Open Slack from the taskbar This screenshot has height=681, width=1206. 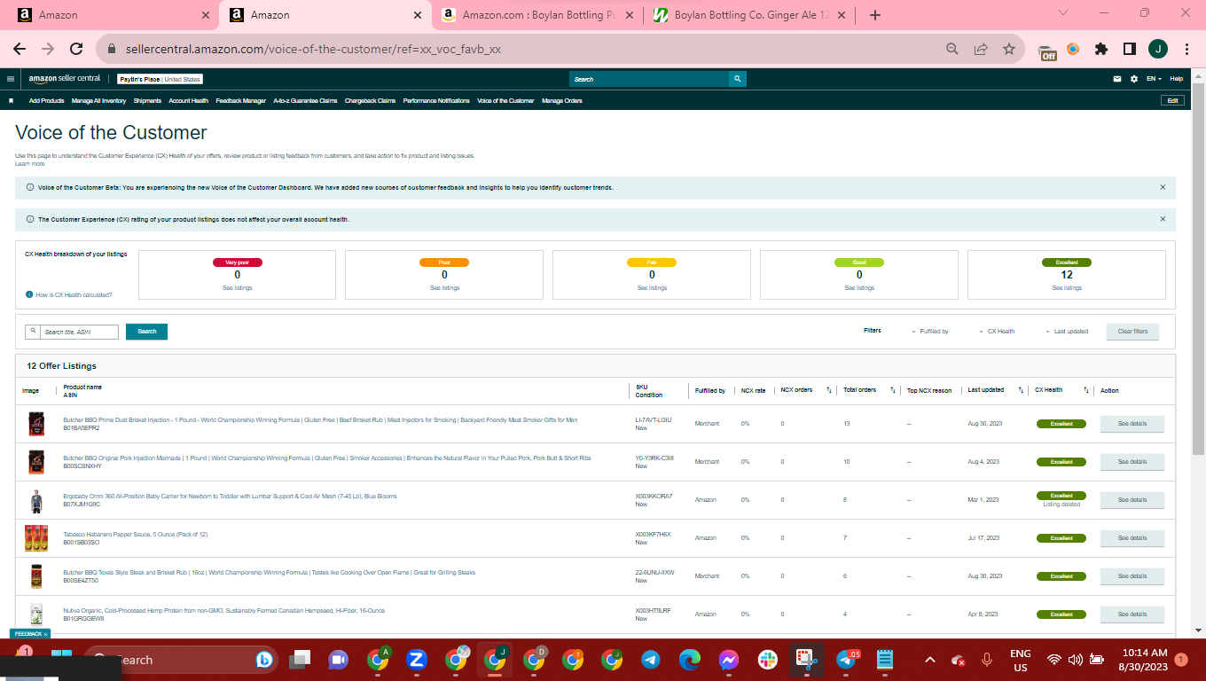(x=768, y=660)
